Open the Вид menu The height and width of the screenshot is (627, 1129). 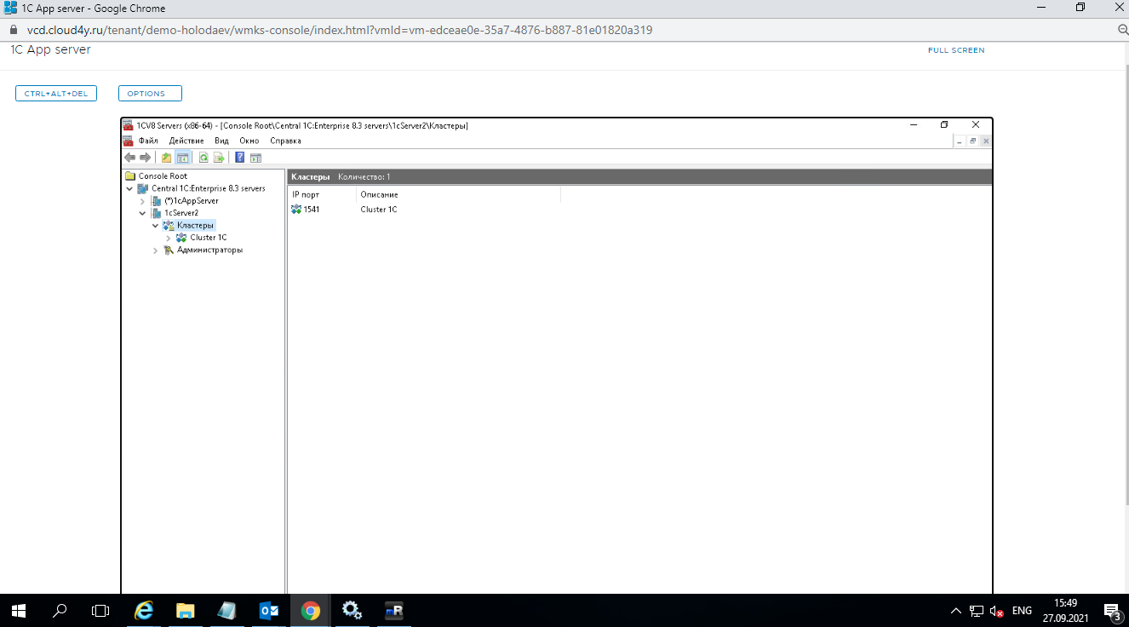pyautogui.click(x=221, y=141)
